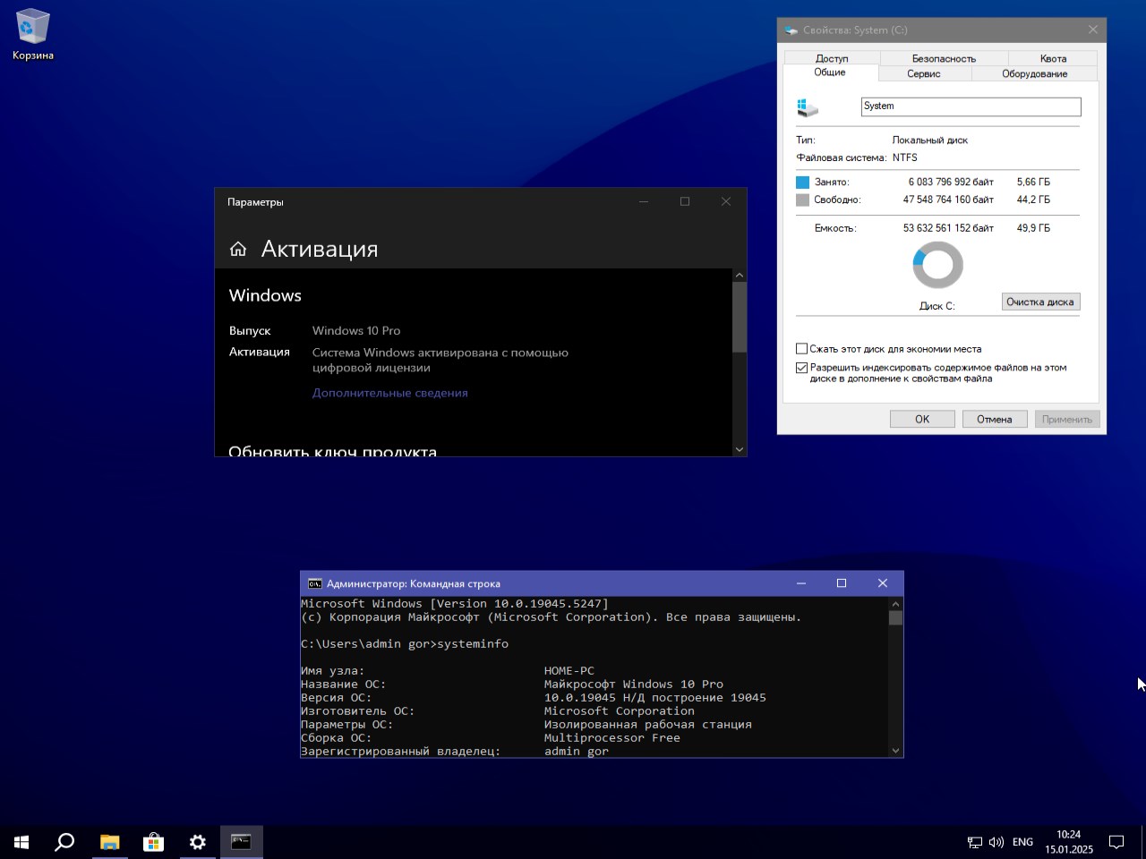Click Отмена in disk properties dialog
This screenshot has height=859, width=1146.
(995, 419)
